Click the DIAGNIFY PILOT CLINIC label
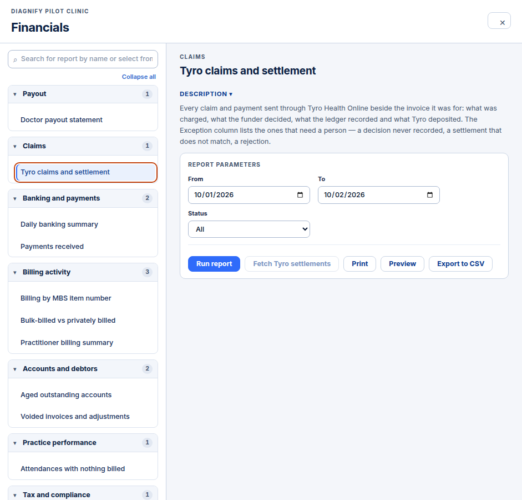This screenshot has height=500, width=522. pyautogui.click(x=50, y=11)
